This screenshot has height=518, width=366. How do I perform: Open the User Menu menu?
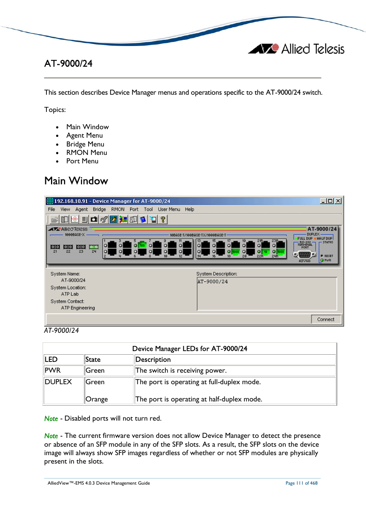(x=169, y=209)
